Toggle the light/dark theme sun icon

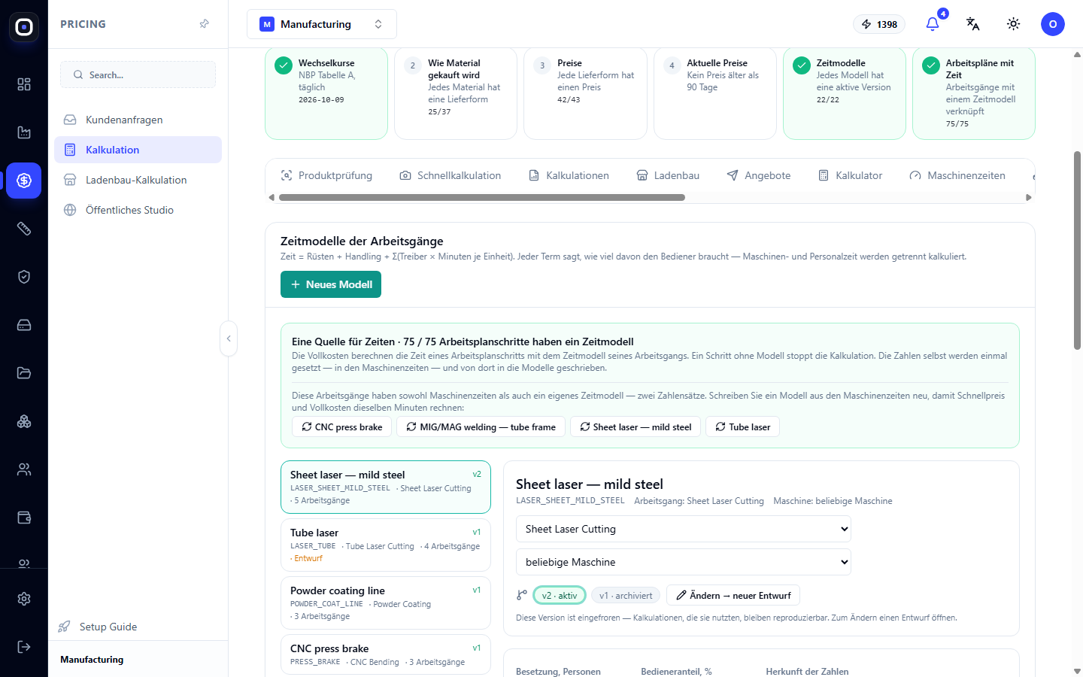1014,24
